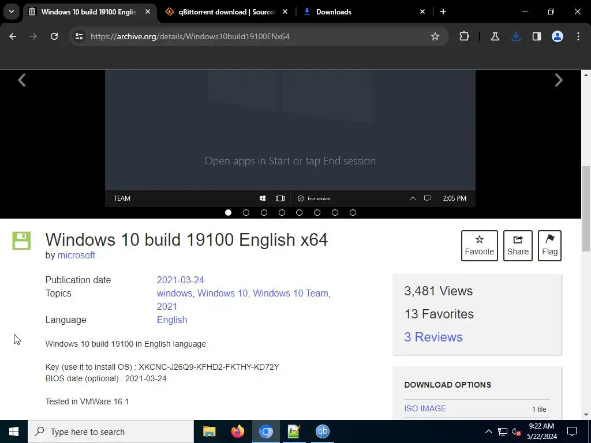Open the Chrome Labs flask icon
The image size is (591, 443).
pos(495,36)
